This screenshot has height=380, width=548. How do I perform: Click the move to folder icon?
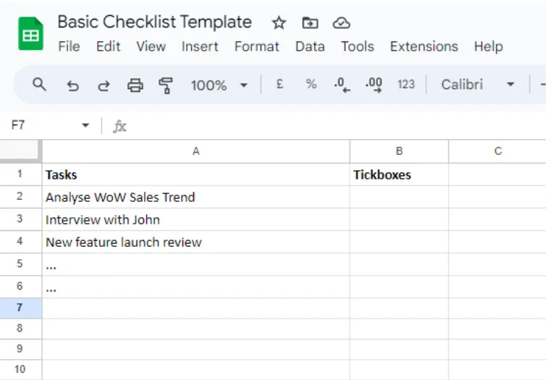coord(310,23)
